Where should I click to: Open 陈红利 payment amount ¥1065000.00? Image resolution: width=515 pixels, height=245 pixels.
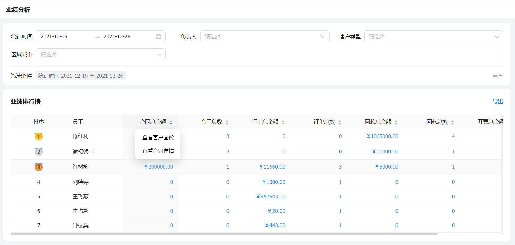click(382, 136)
